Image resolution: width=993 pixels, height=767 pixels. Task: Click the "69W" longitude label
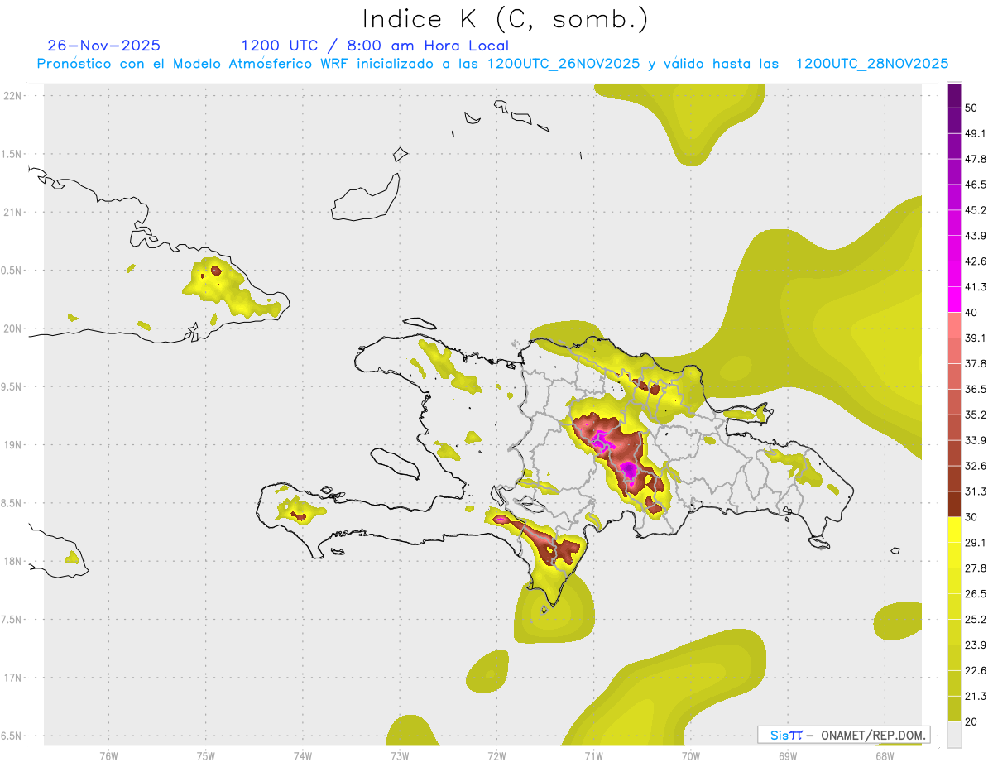[x=787, y=755]
